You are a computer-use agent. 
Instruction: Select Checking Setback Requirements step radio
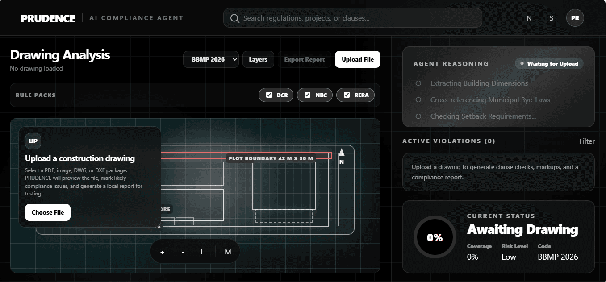pos(418,116)
